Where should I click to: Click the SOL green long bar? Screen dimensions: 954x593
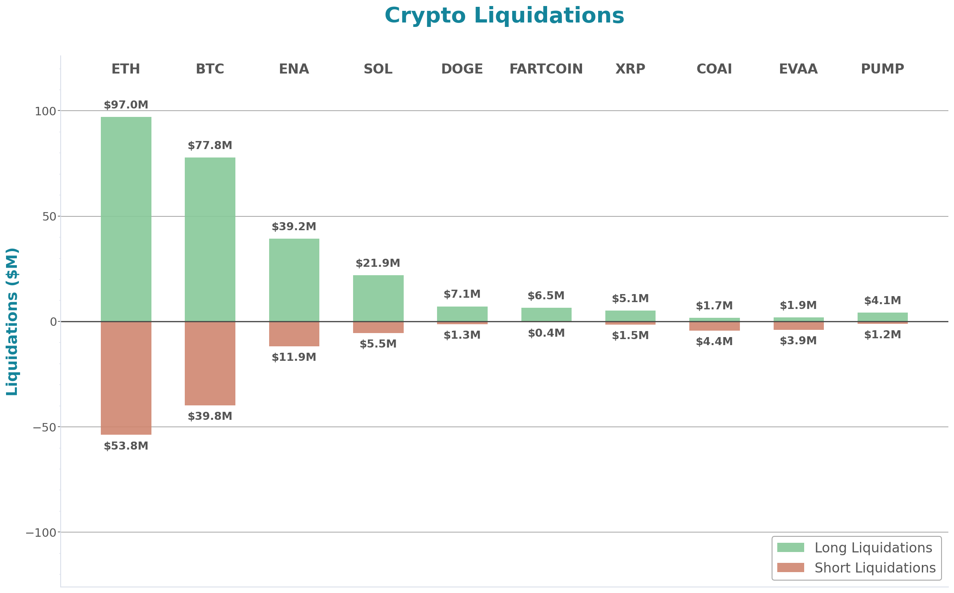378,298
